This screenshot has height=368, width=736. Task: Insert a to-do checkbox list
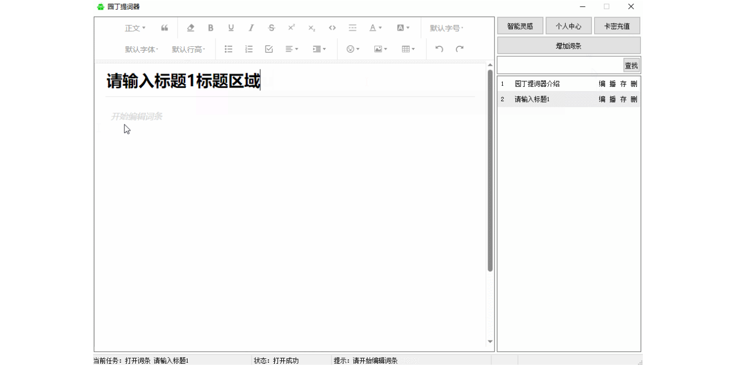click(269, 49)
